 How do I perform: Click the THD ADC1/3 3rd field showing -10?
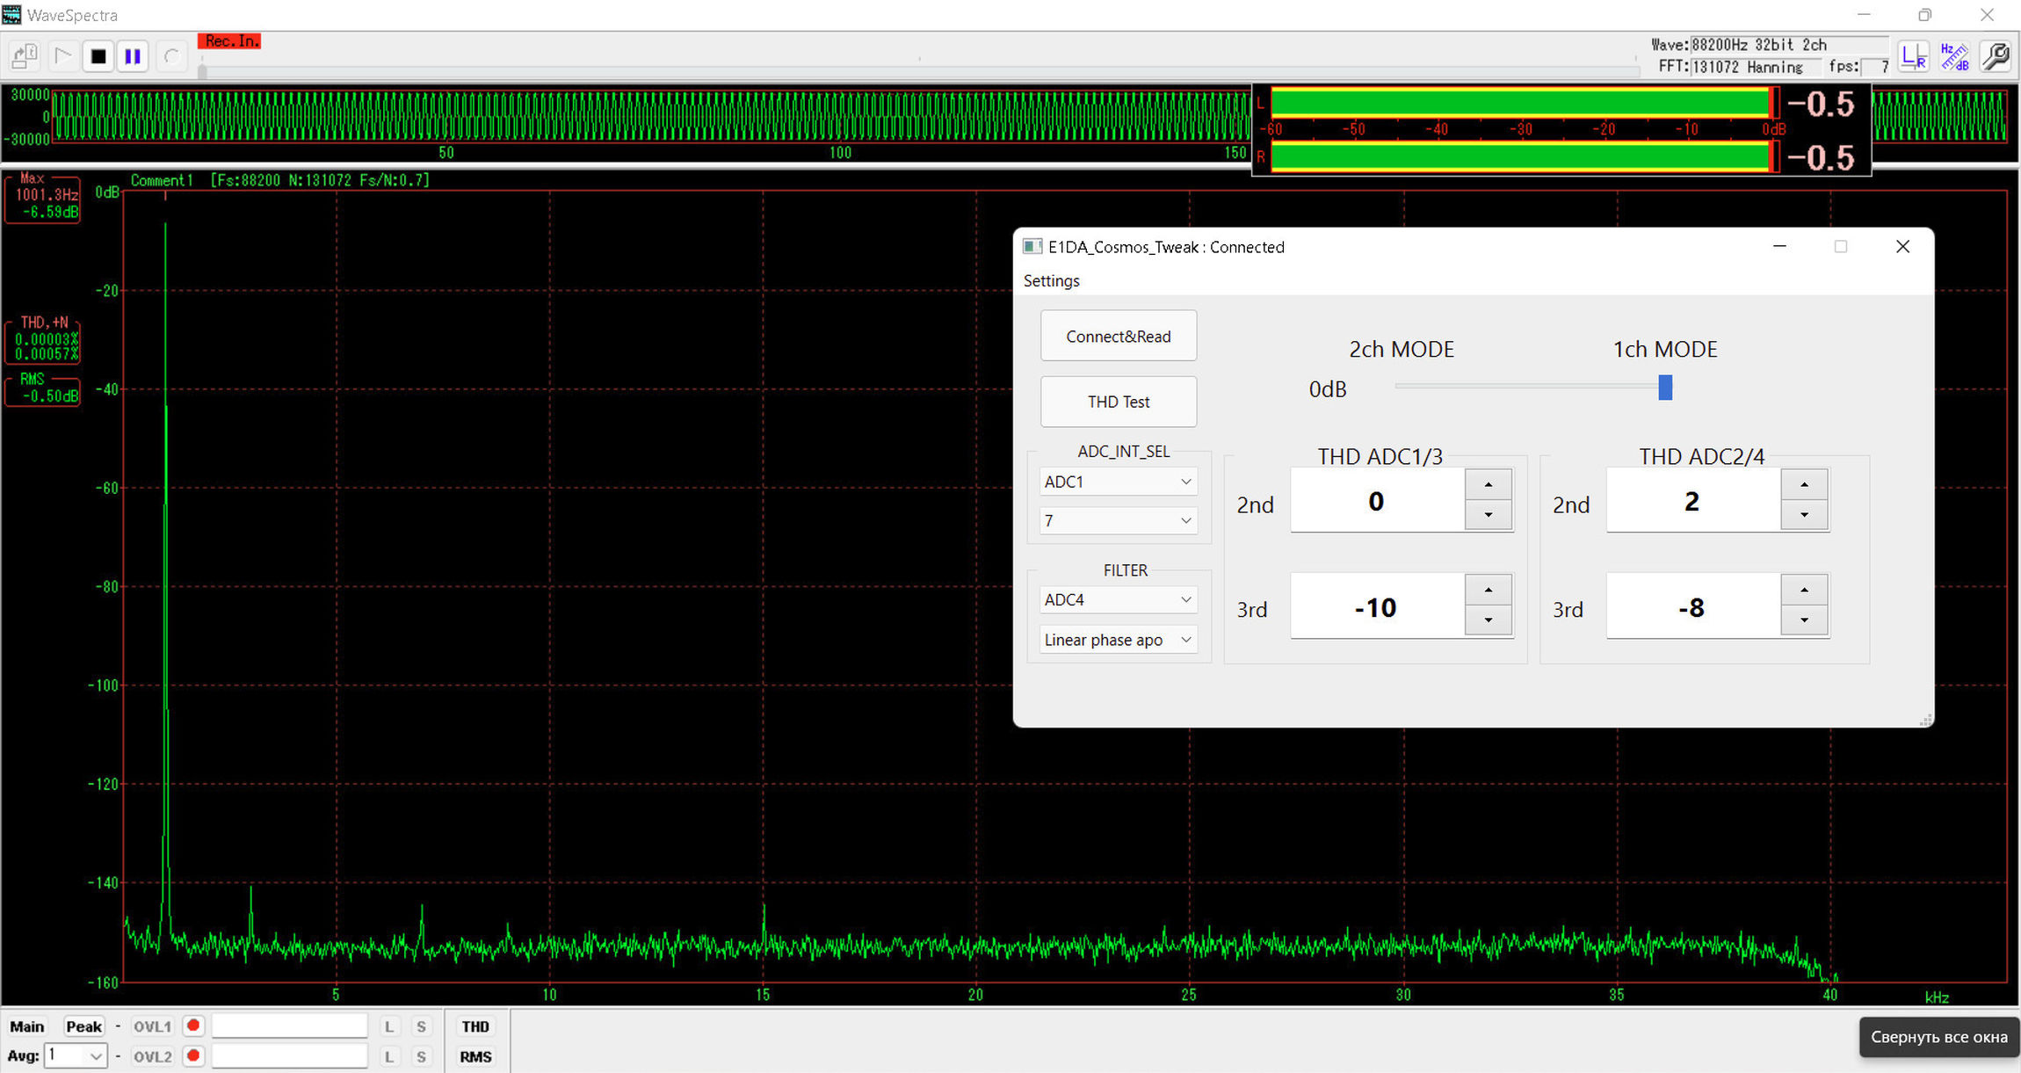click(x=1377, y=605)
